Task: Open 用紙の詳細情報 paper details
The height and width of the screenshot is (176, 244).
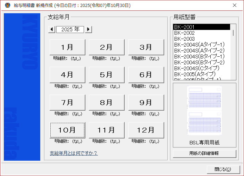Action: [x=204, y=153]
